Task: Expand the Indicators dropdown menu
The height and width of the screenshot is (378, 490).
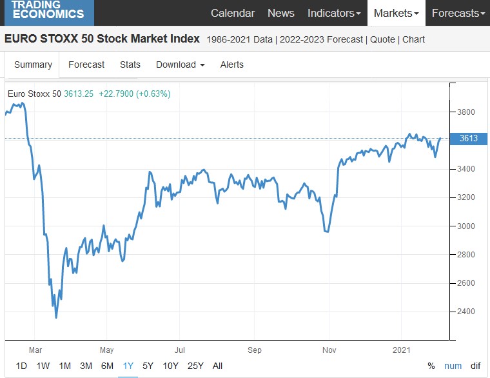Action: point(334,13)
